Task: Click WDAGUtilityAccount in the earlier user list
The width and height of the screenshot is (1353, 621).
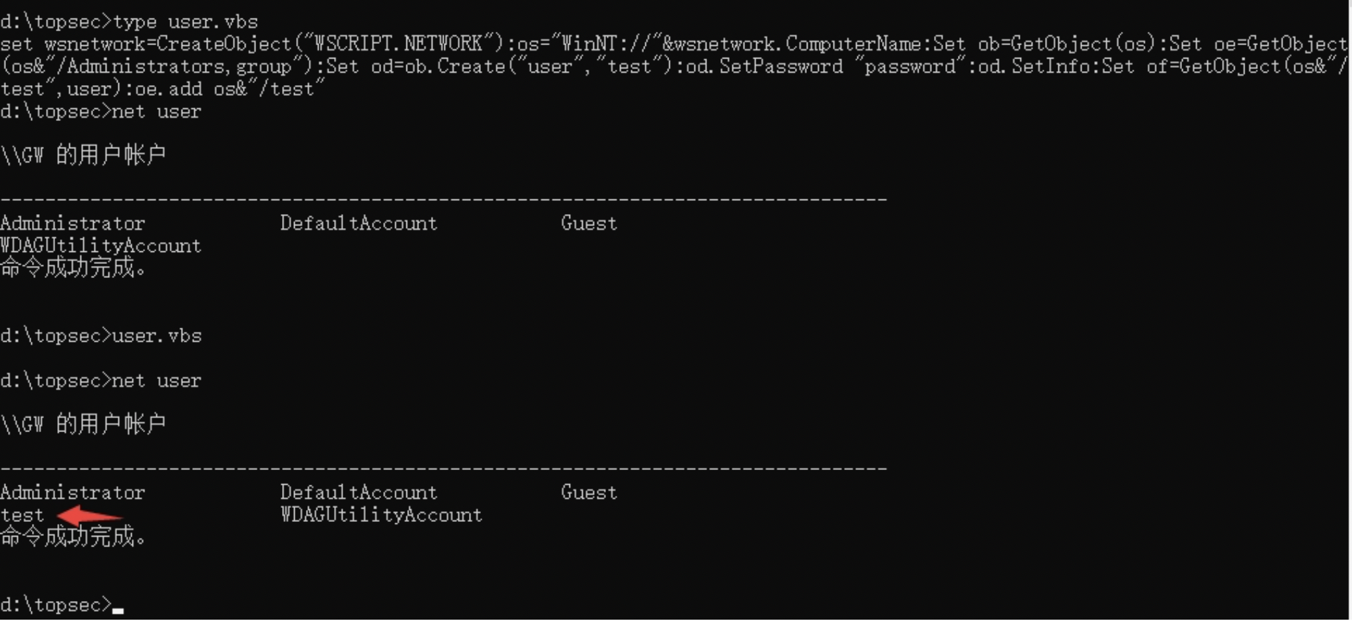Action: pos(100,246)
